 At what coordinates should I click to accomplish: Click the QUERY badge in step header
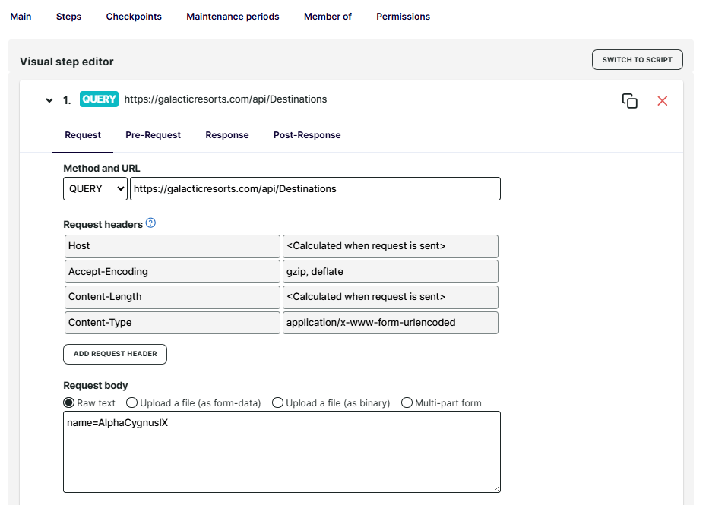pyautogui.click(x=99, y=99)
